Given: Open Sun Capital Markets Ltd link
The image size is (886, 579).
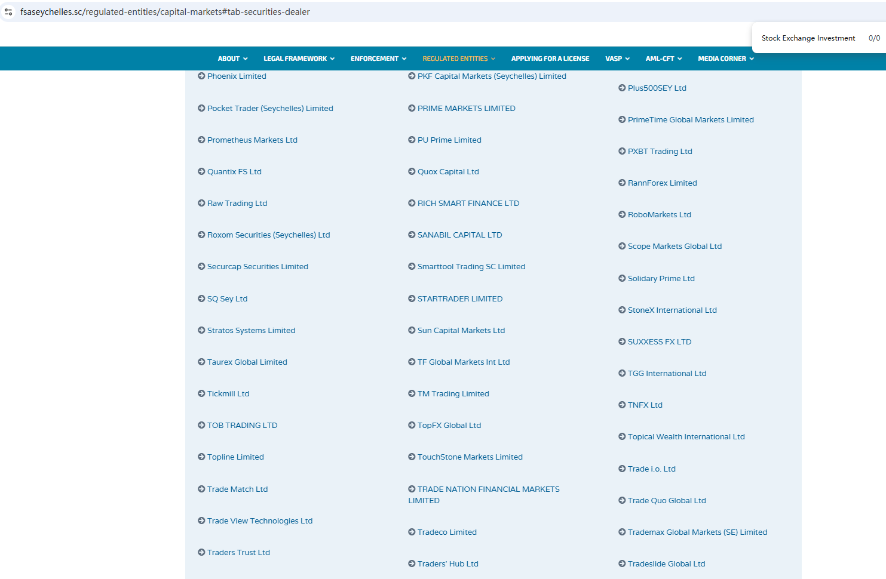Looking at the screenshot, I should click(x=461, y=330).
